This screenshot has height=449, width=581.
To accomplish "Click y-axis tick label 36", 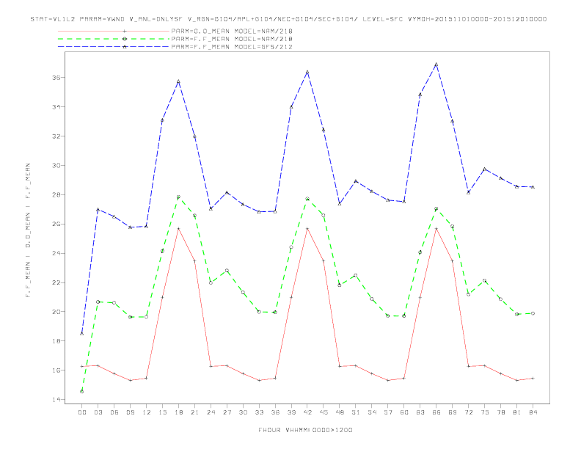I will pos(56,78).
